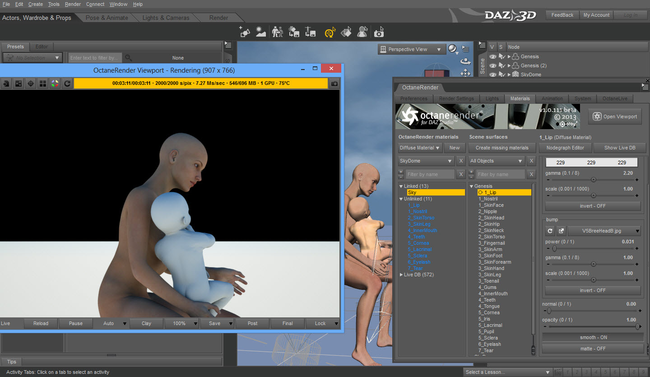Click the sun and landscape environment icon
The height and width of the screenshot is (377, 650).
260,32
